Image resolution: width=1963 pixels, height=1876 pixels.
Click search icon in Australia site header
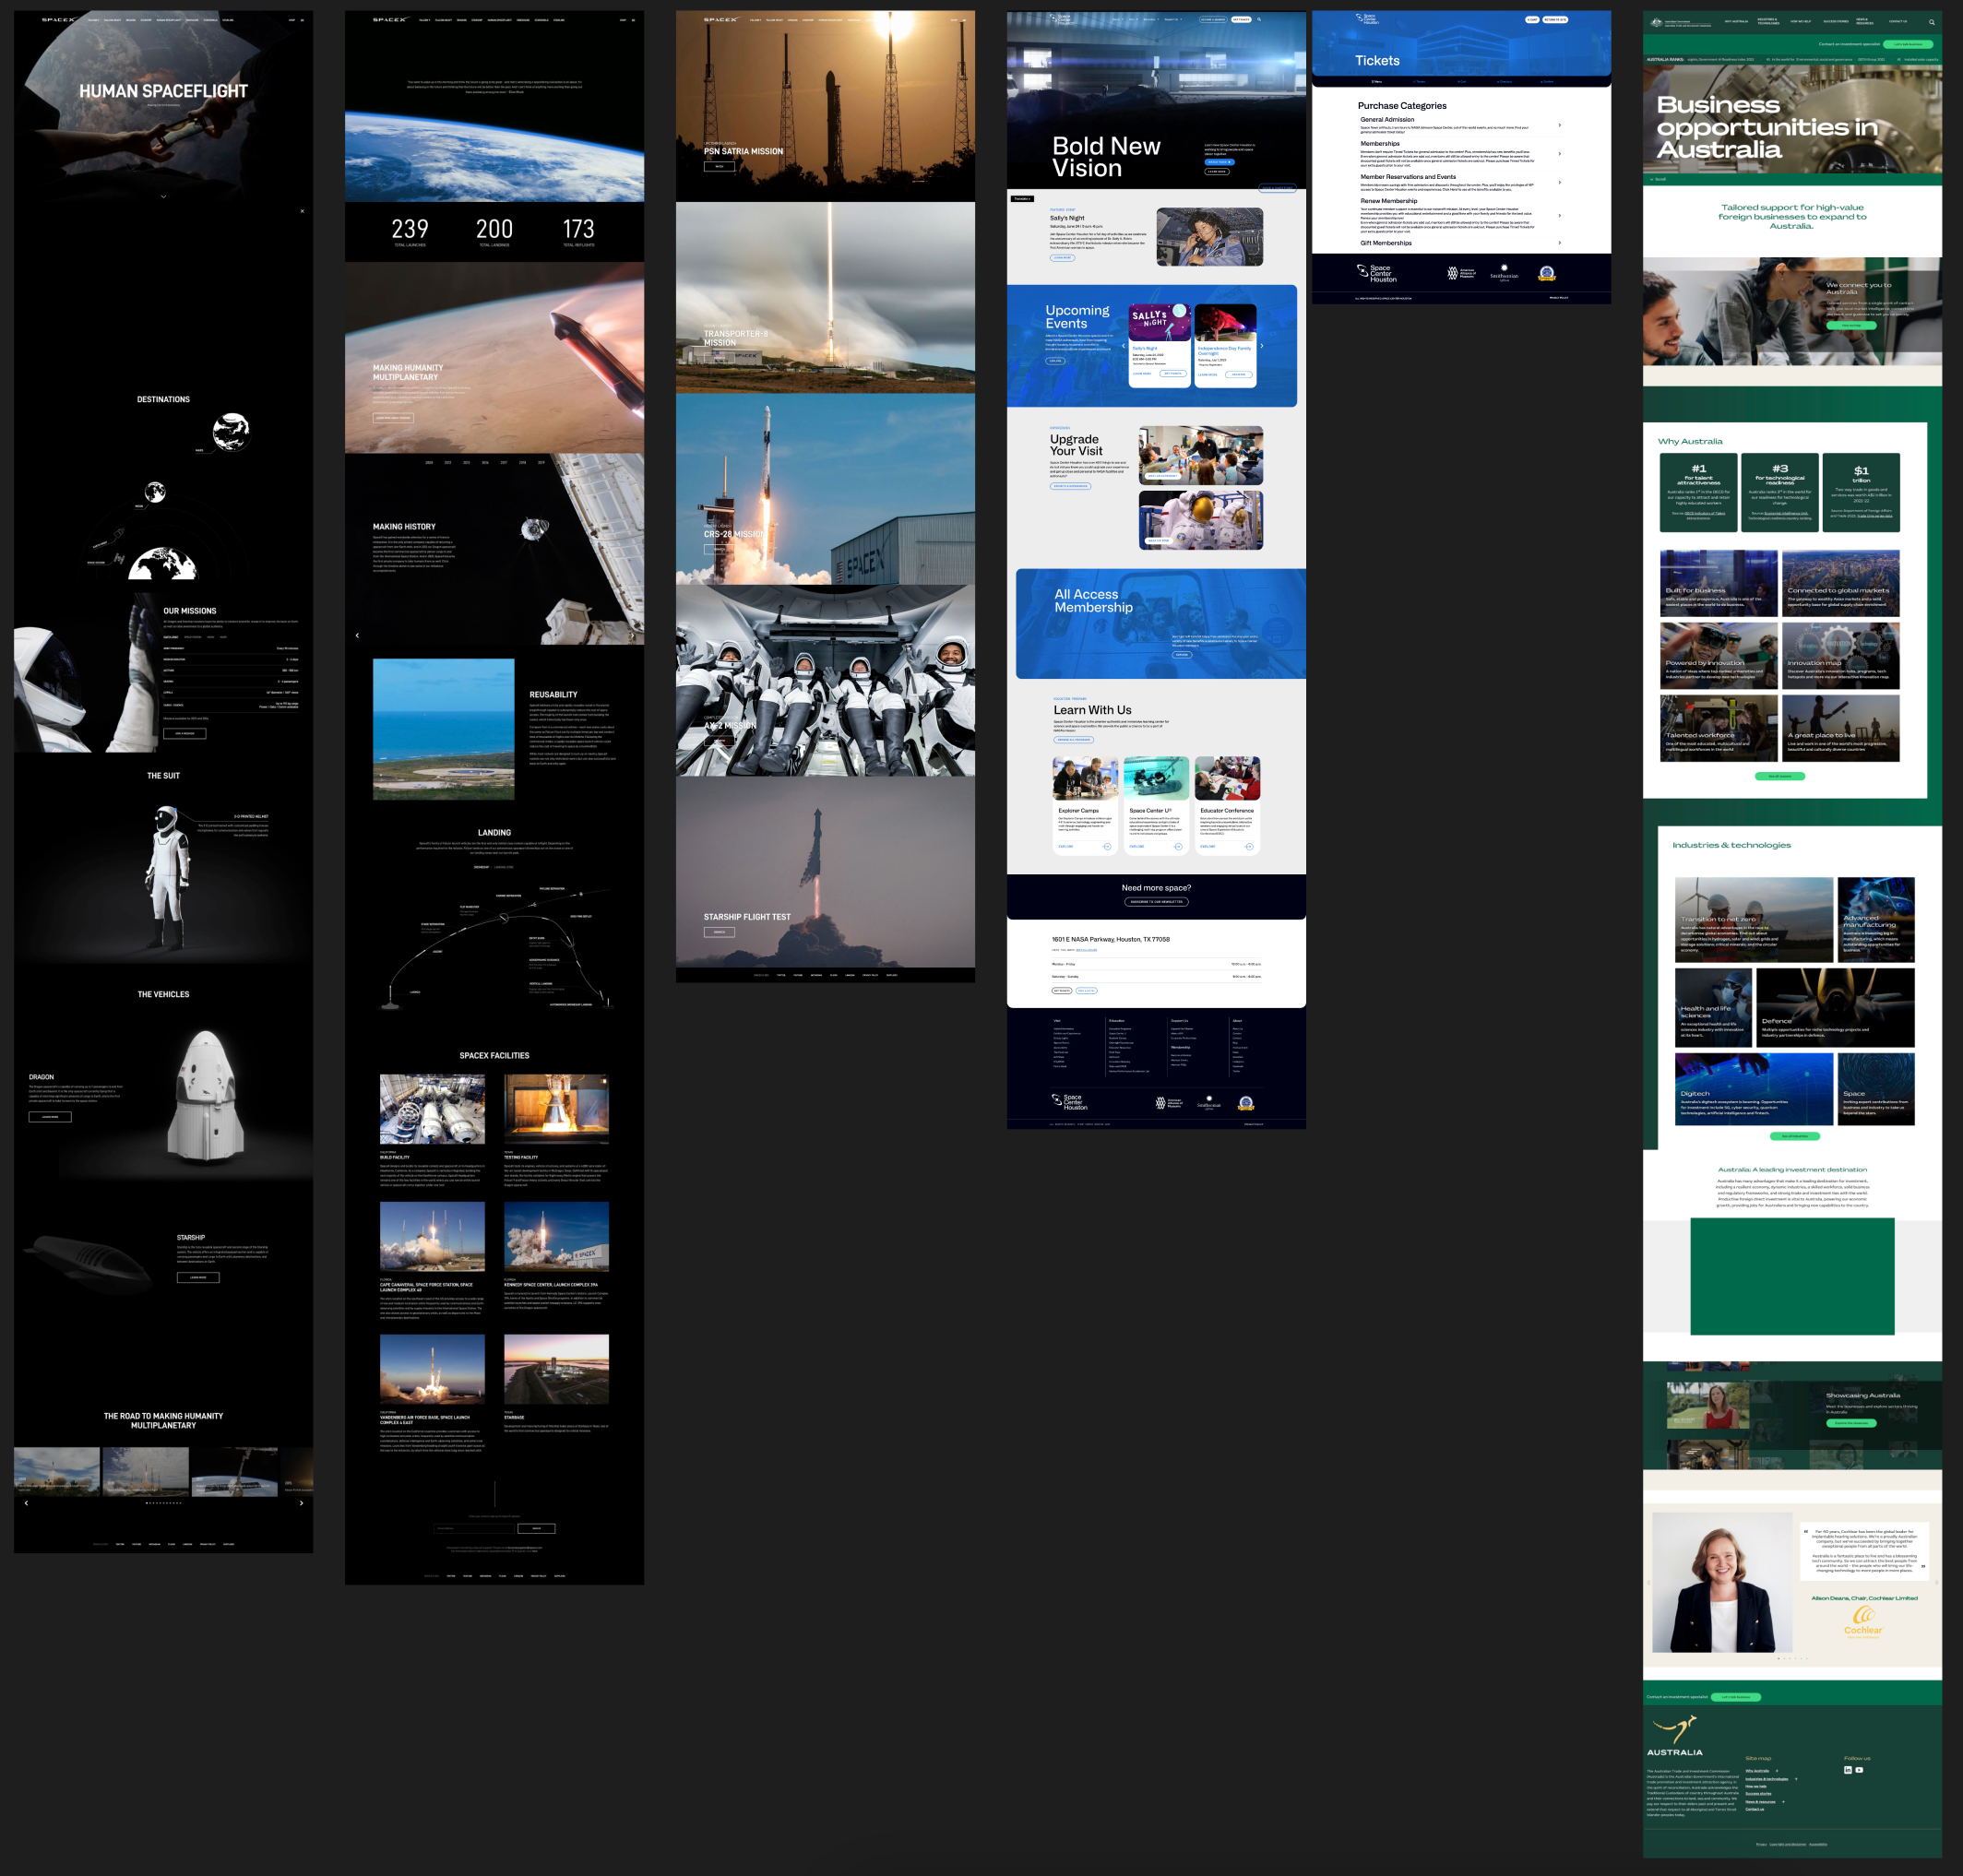[x=1931, y=22]
